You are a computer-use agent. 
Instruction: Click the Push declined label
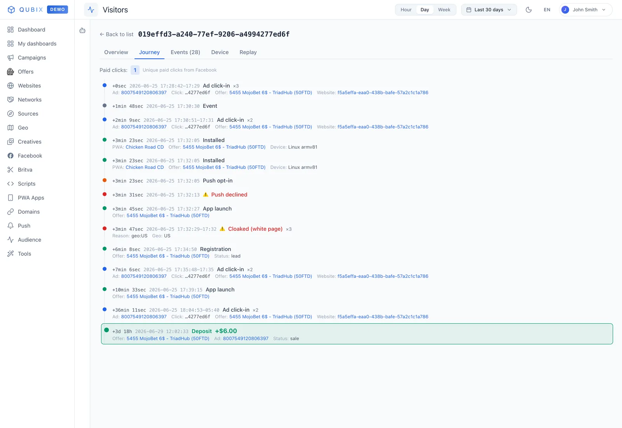(229, 195)
